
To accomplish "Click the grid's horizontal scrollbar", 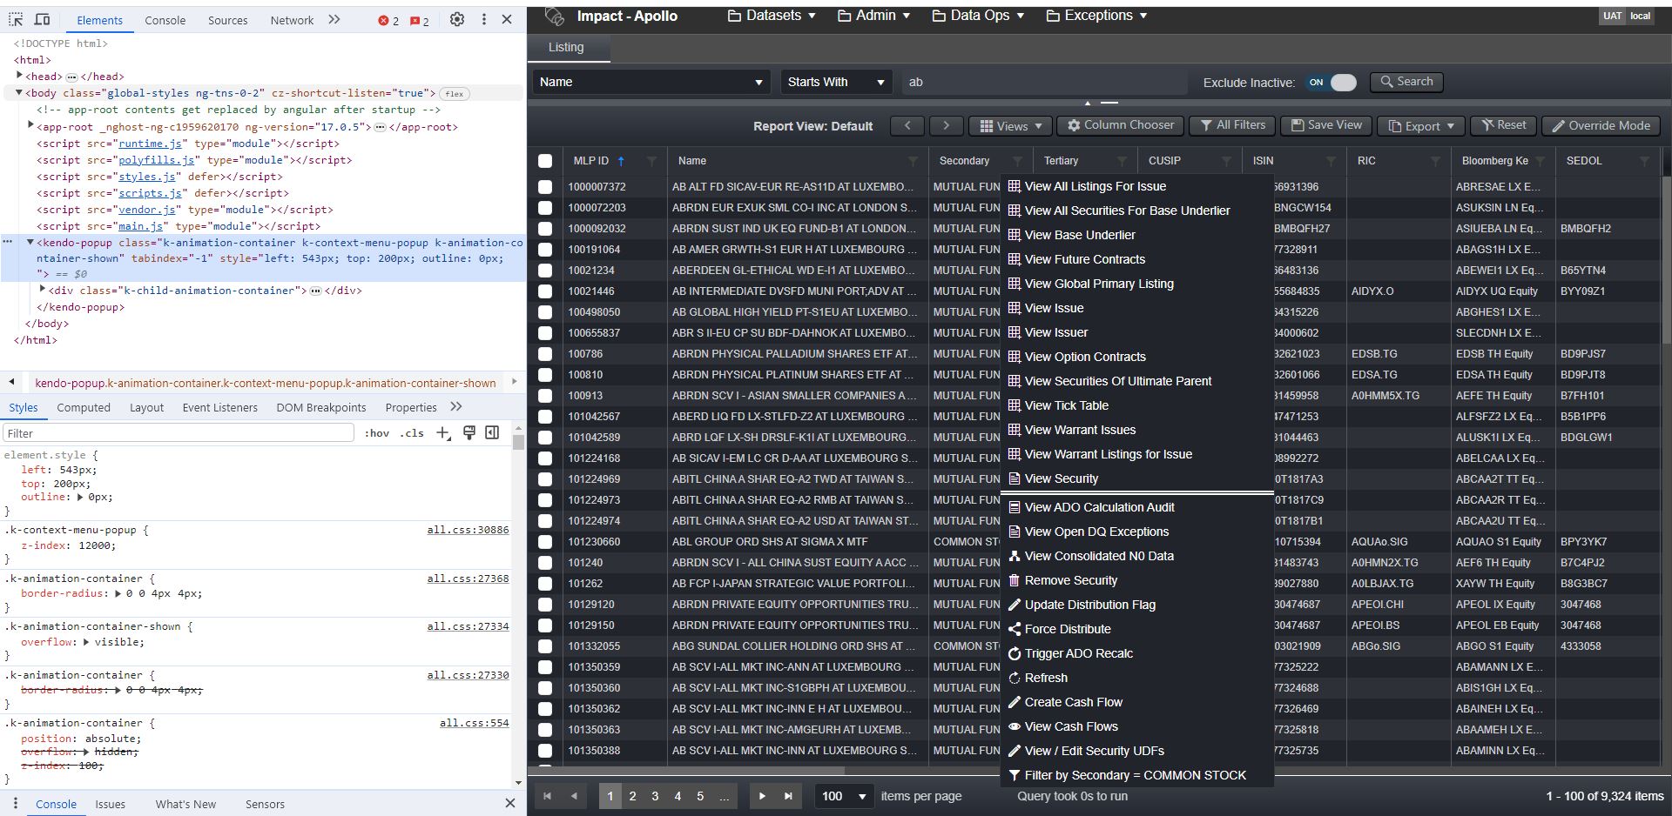I will click(x=697, y=770).
